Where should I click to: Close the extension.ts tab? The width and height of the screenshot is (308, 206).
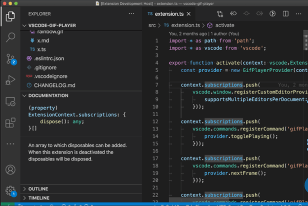click(x=189, y=14)
